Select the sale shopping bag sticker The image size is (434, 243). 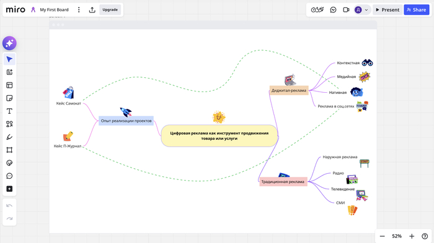68,93
